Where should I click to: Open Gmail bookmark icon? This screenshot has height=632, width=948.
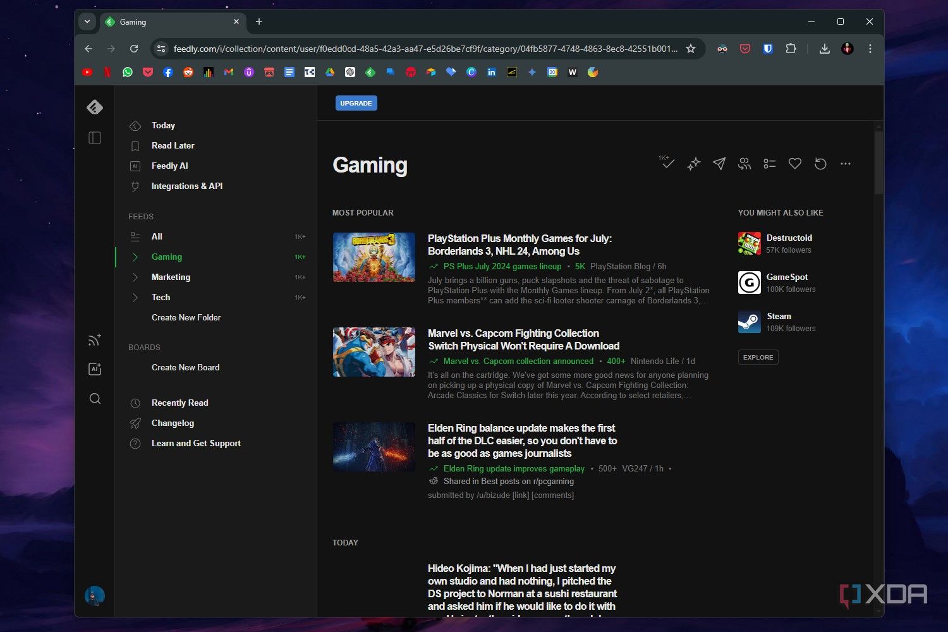[x=229, y=72]
